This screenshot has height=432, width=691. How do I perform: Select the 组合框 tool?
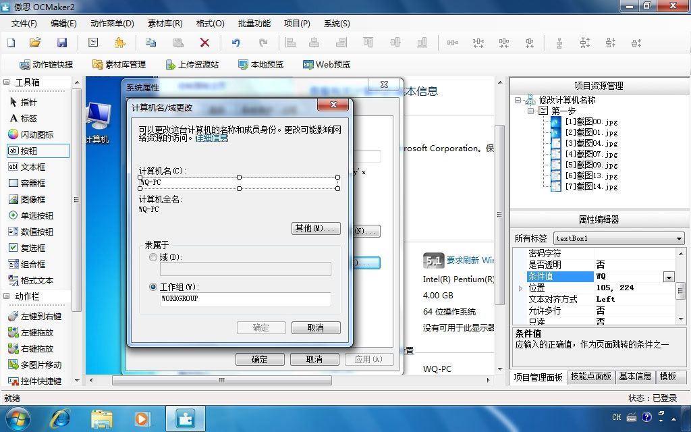click(x=27, y=264)
